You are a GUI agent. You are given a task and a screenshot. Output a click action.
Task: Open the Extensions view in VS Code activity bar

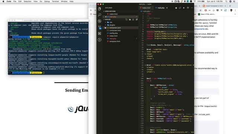100,33
